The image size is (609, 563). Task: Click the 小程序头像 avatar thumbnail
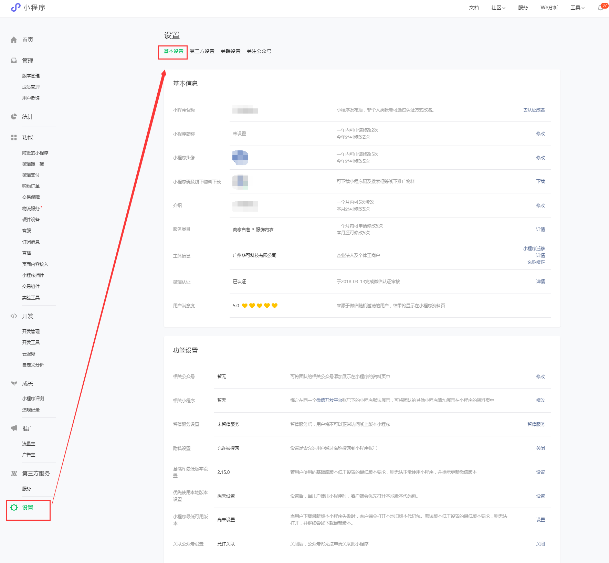pos(240,158)
